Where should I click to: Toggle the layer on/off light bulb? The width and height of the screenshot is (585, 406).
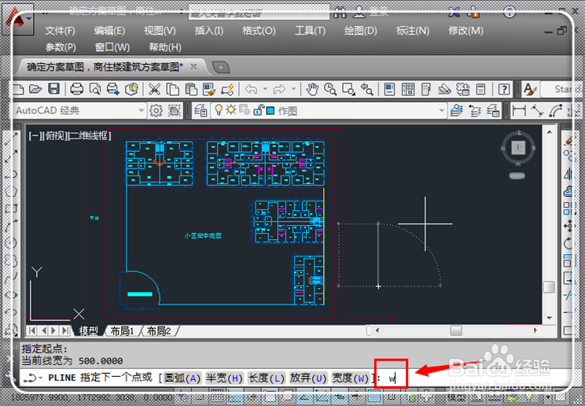(219, 110)
